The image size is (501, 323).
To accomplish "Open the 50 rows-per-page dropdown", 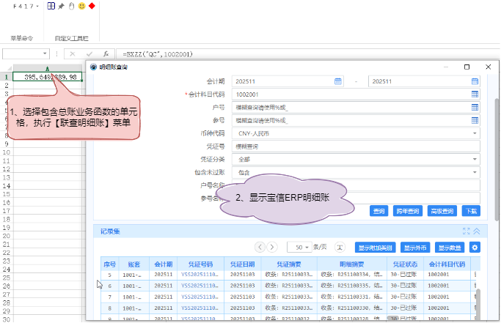I will [x=308, y=248].
